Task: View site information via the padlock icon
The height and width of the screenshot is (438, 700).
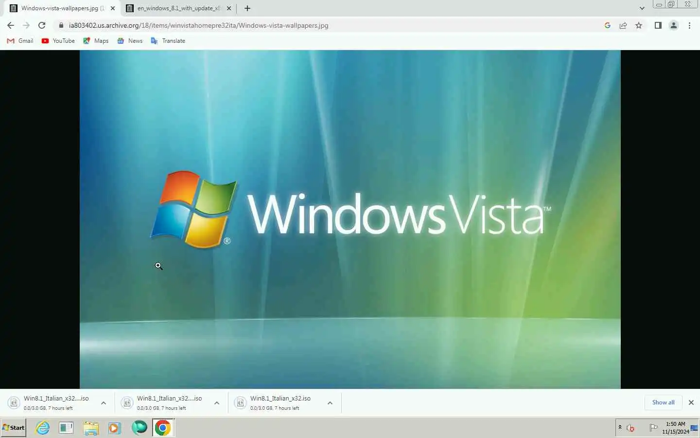Action: coord(61,25)
